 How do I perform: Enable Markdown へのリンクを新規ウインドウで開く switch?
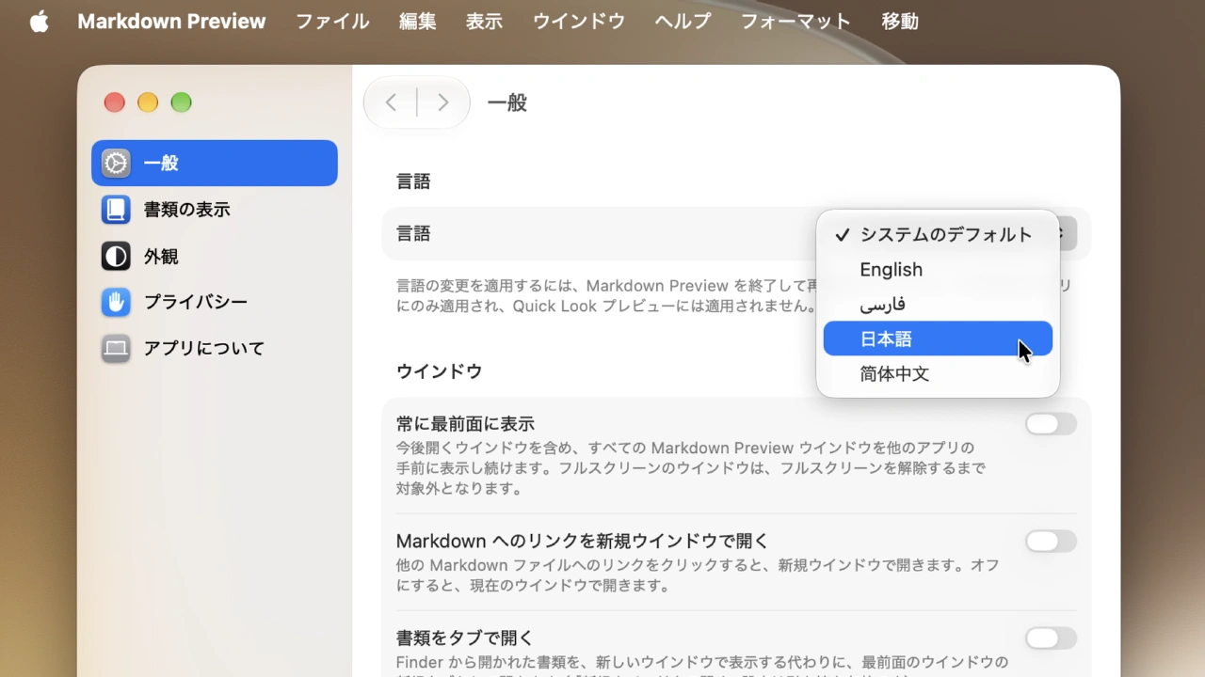1051,541
